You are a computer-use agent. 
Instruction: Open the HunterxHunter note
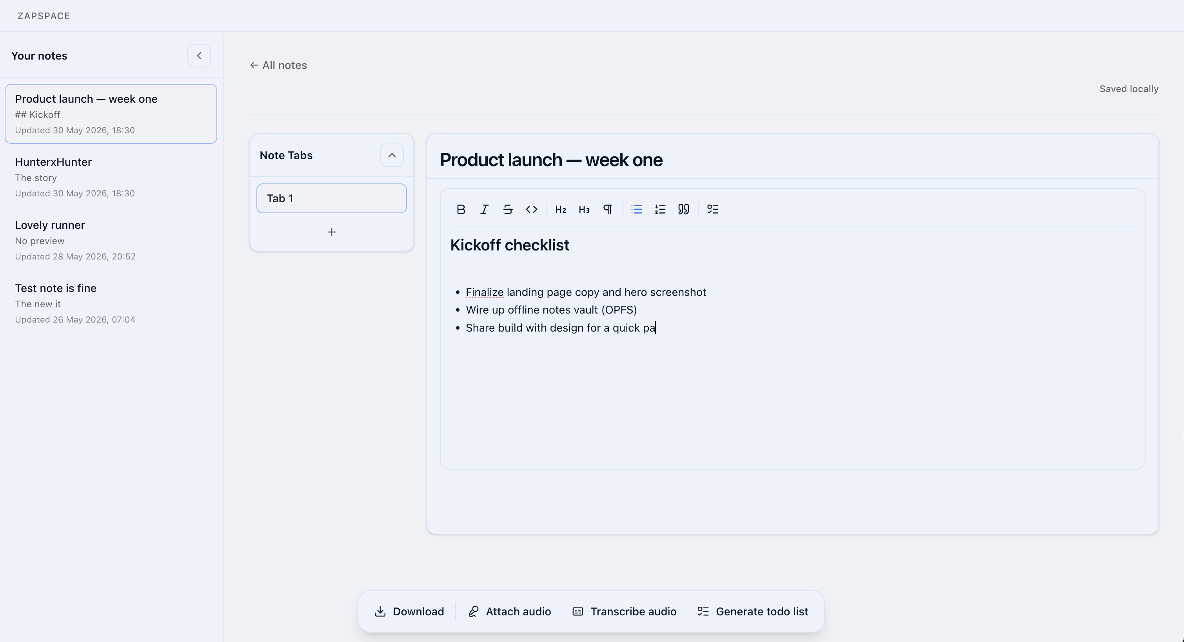tap(111, 177)
